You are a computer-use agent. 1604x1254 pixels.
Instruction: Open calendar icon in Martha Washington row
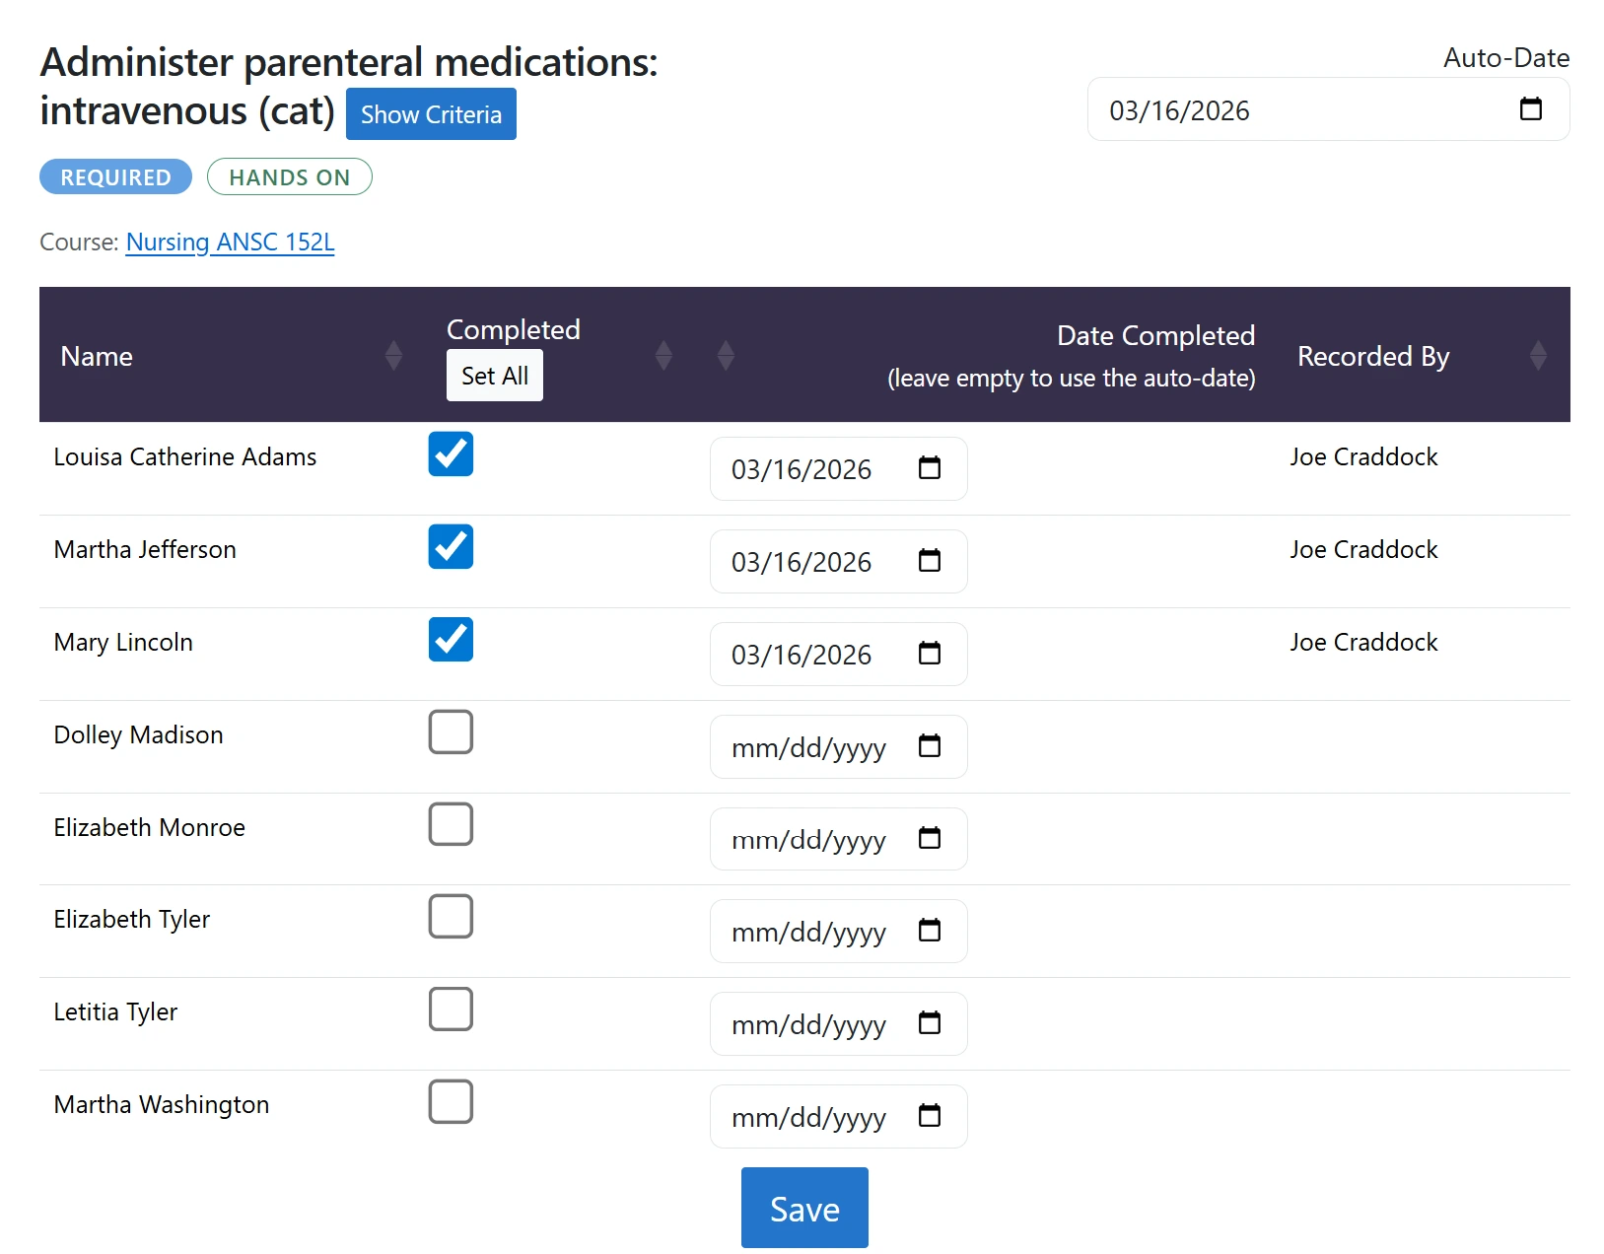(929, 1115)
